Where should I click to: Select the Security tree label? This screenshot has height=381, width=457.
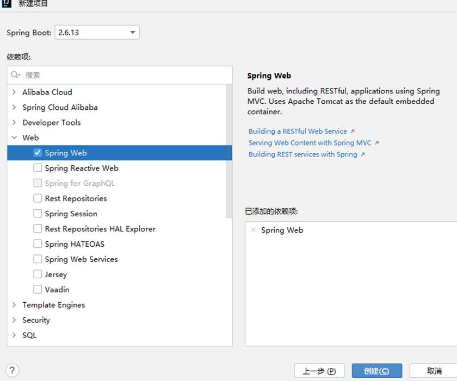click(36, 320)
